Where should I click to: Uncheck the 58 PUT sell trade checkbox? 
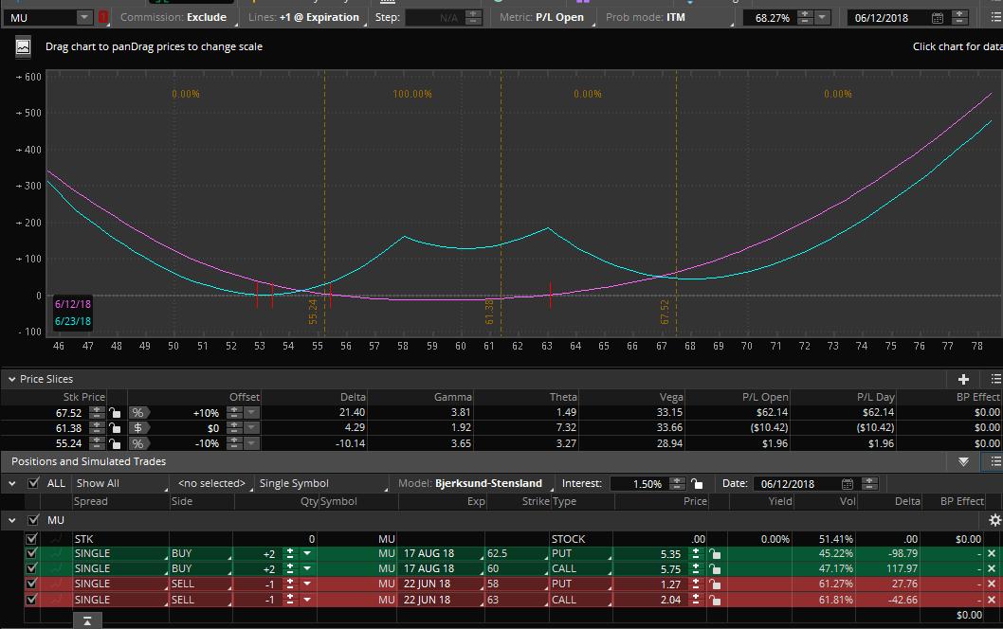[x=32, y=584]
